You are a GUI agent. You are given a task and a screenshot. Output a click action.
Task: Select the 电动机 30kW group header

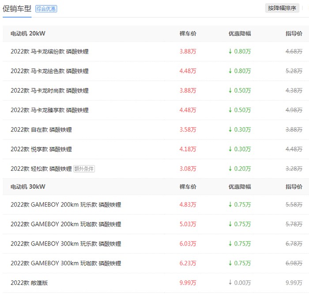[28, 187]
